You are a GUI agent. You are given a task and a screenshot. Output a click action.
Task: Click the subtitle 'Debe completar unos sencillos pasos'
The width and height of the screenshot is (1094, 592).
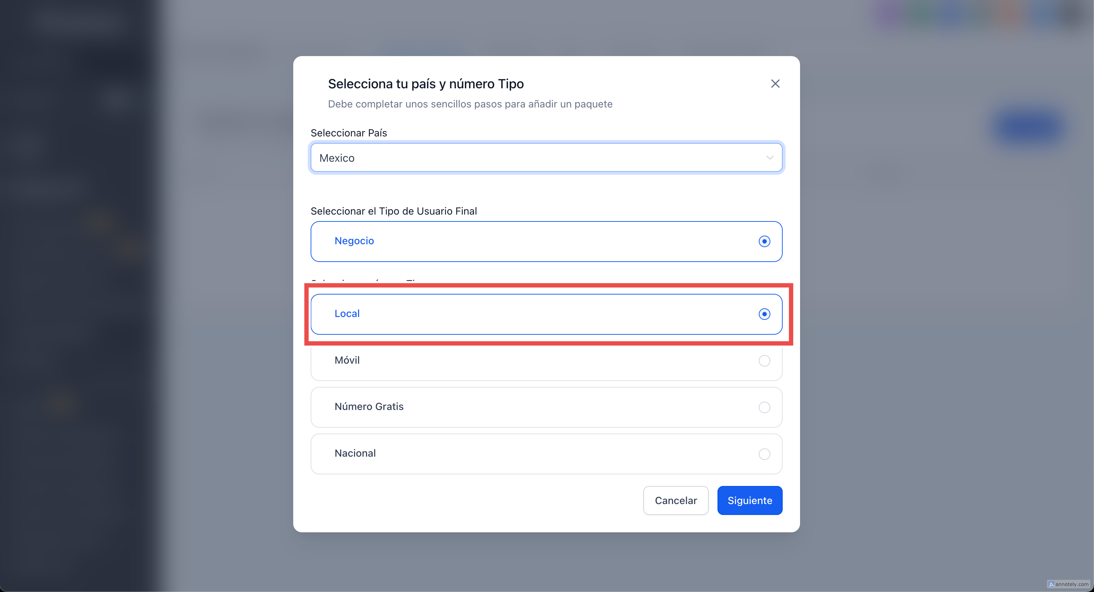pyautogui.click(x=470, y=104)
